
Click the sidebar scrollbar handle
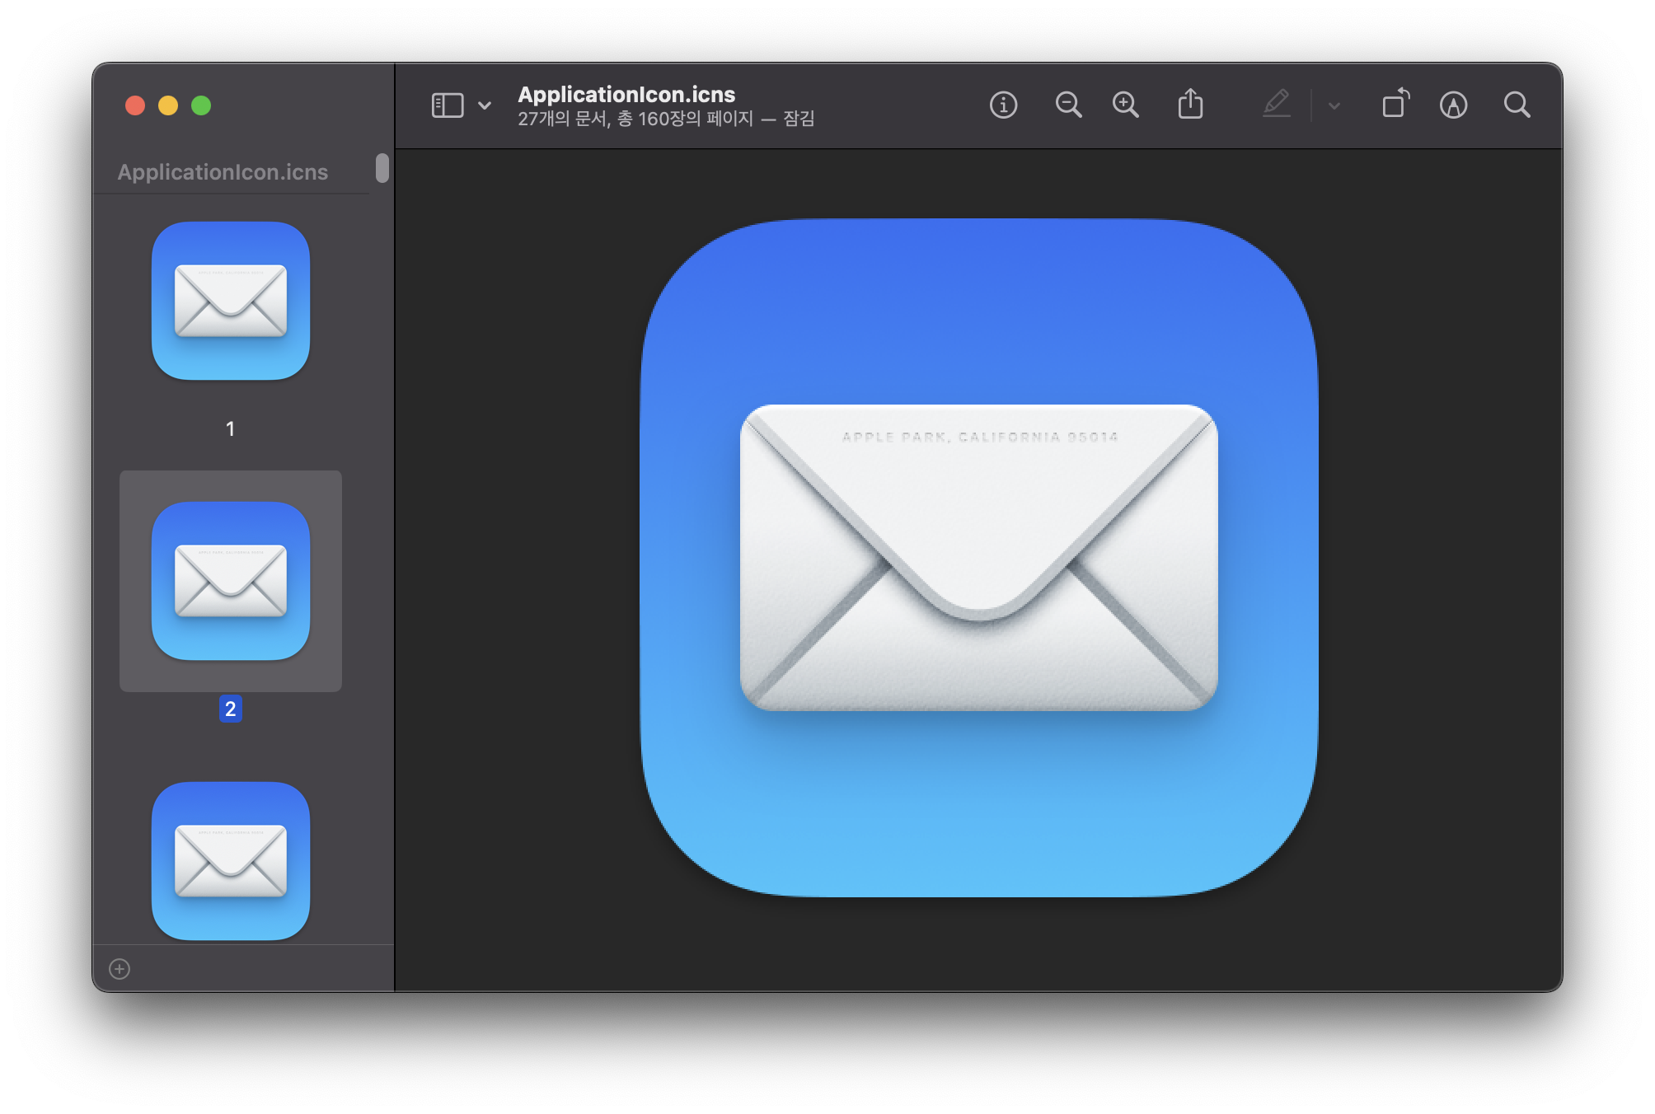coord(382,168)
